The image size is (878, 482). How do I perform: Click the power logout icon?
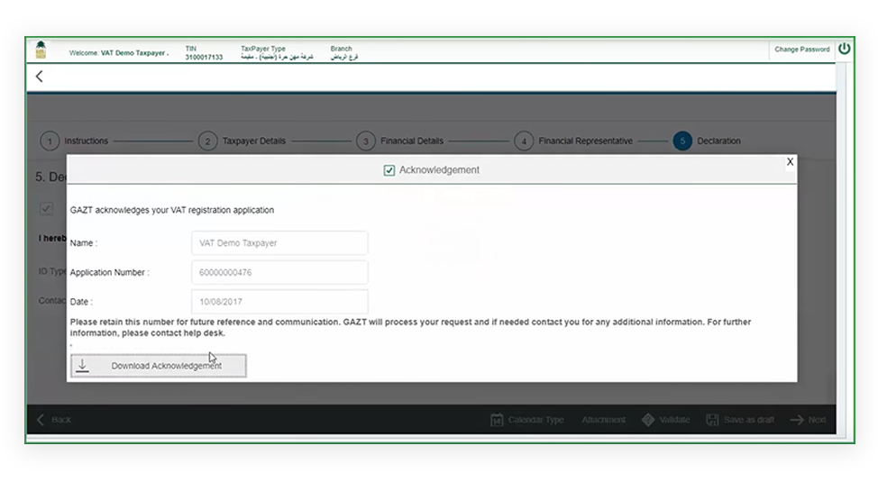point(844,49)
